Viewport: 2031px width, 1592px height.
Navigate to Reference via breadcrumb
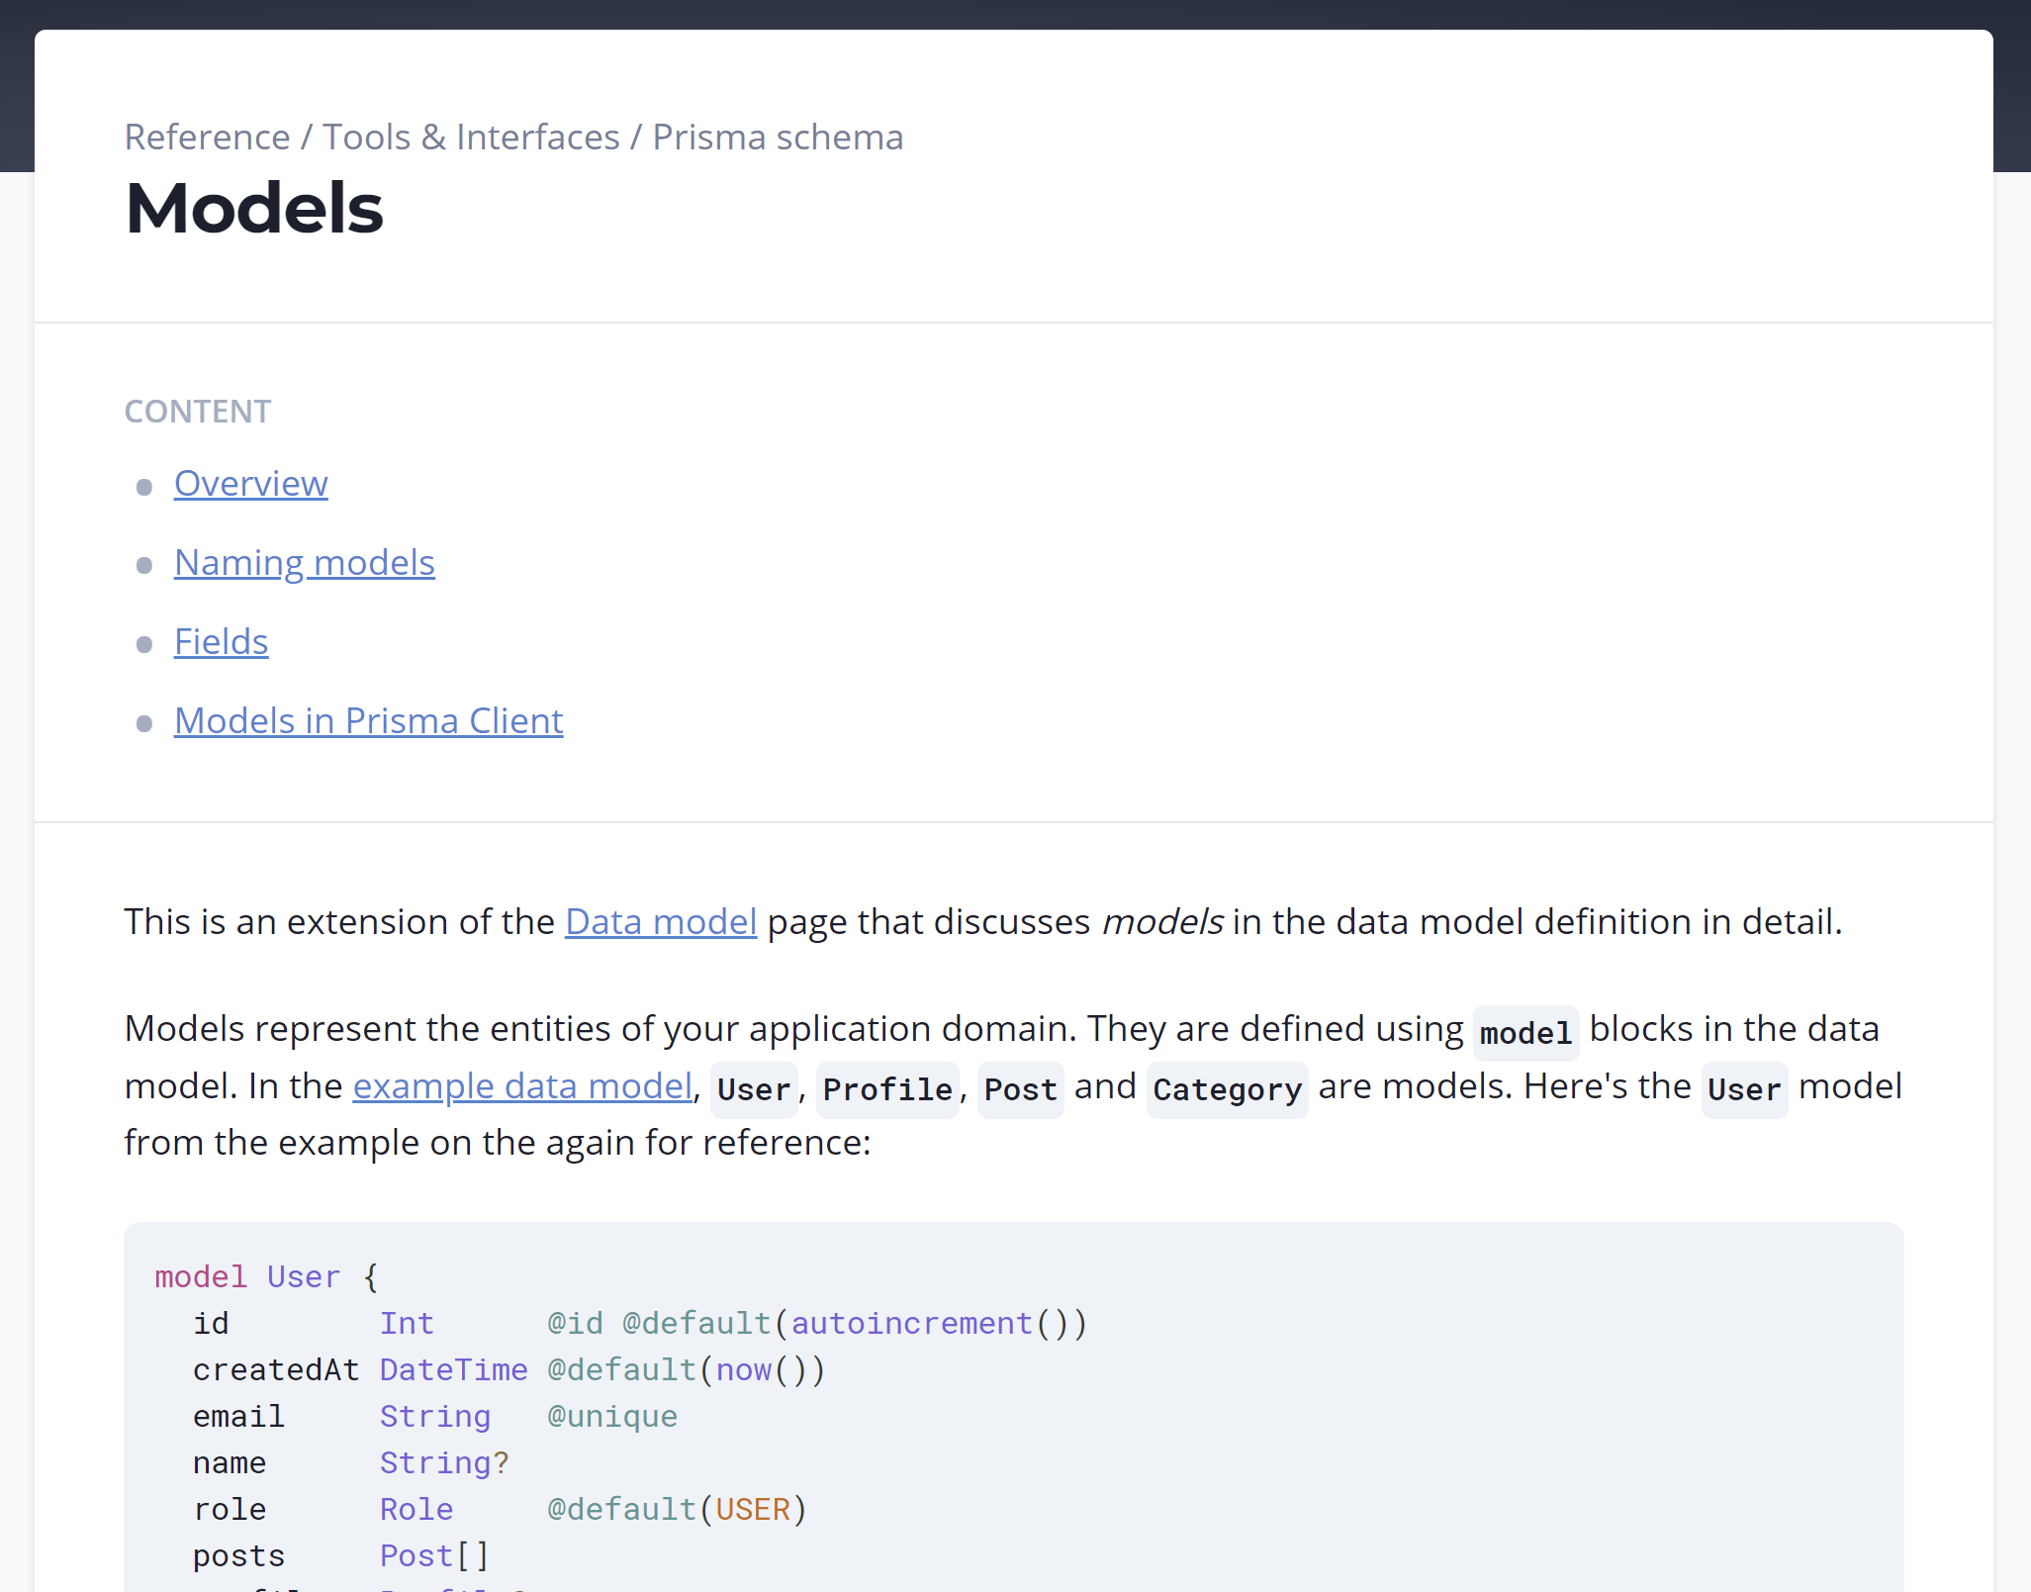207,137
